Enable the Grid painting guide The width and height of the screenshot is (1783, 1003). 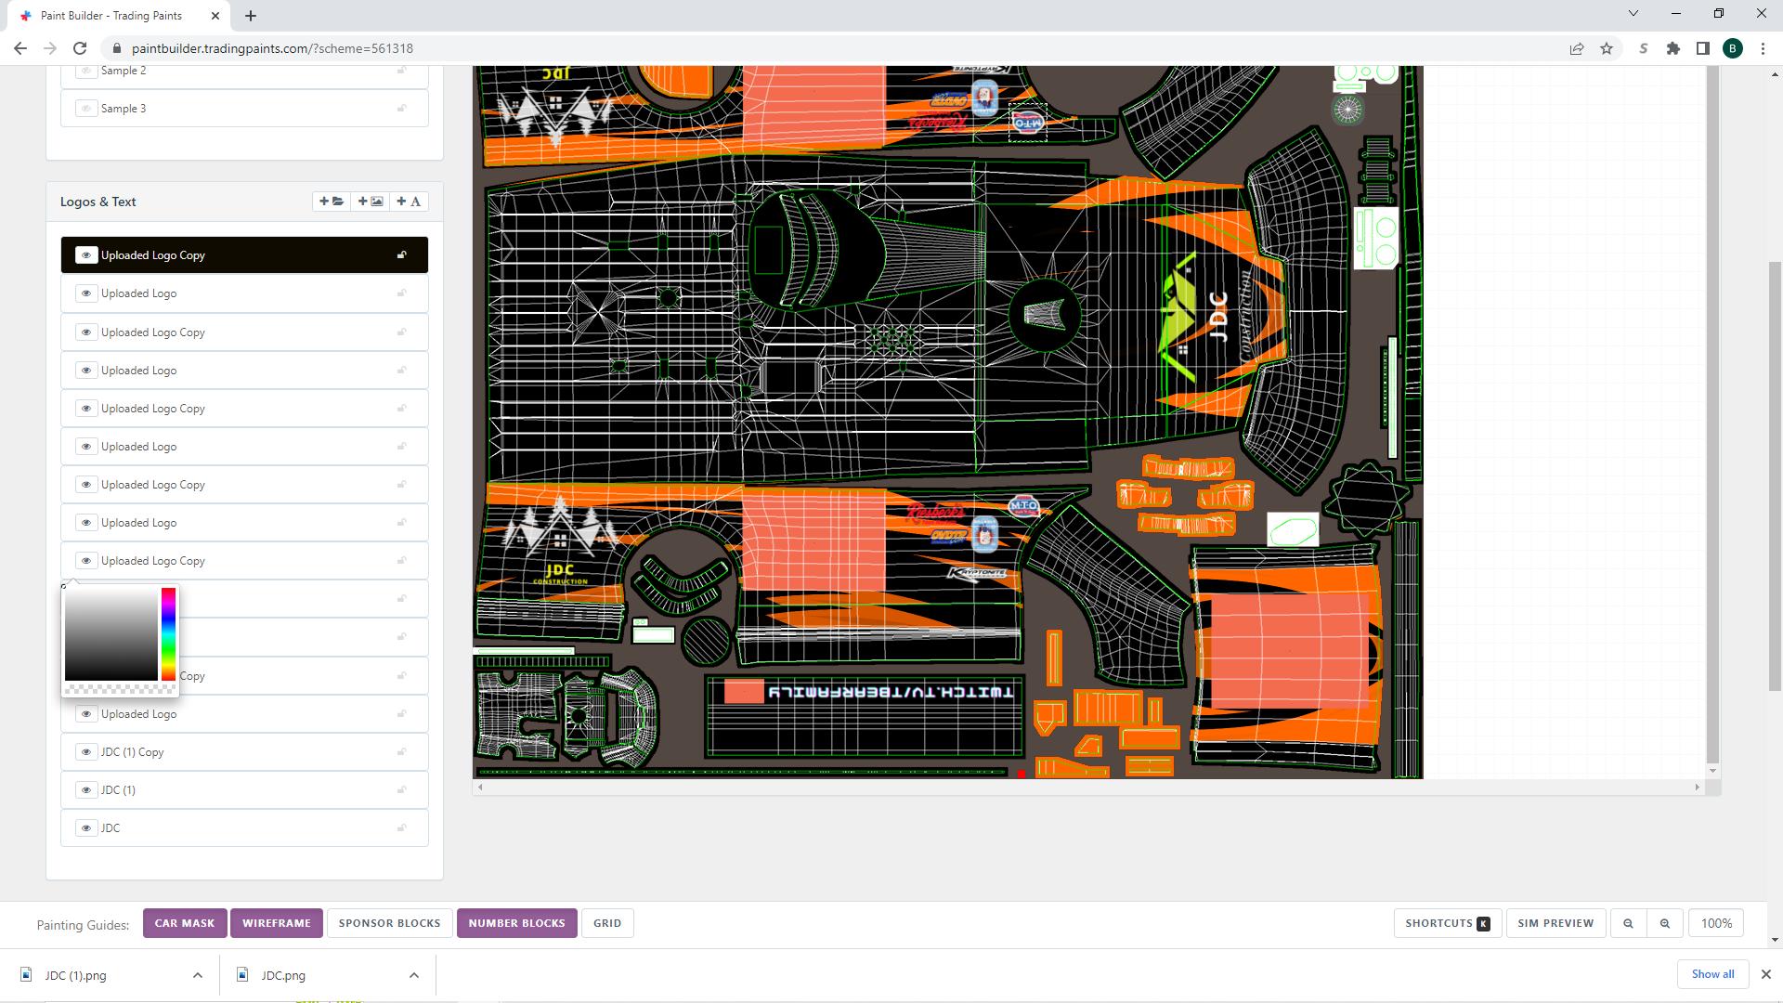point(607,923)
